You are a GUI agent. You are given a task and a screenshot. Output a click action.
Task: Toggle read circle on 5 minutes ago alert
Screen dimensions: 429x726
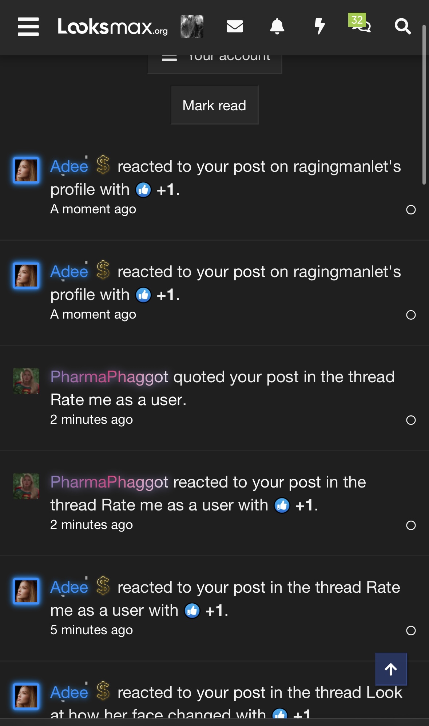pyautogui.click(x=411, y=631)
